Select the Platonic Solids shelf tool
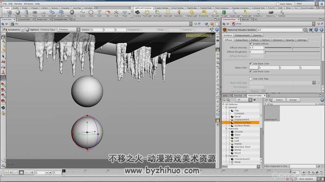 pos(72,13)
